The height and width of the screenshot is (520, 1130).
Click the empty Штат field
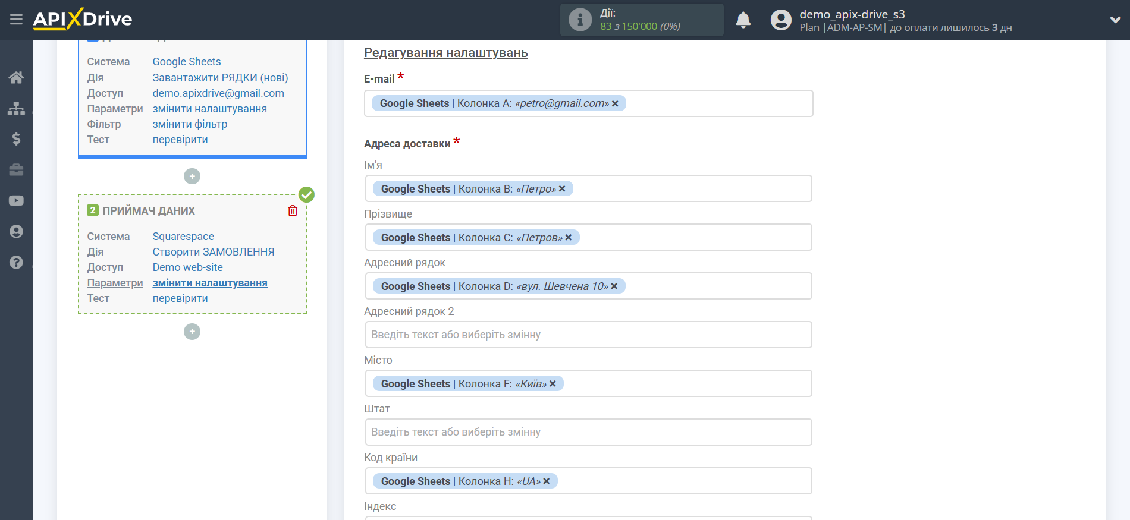click(588, 432)
